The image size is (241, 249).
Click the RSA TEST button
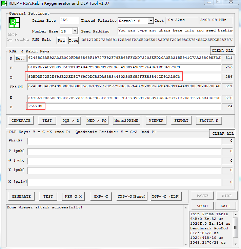click(x=47, y=121)
